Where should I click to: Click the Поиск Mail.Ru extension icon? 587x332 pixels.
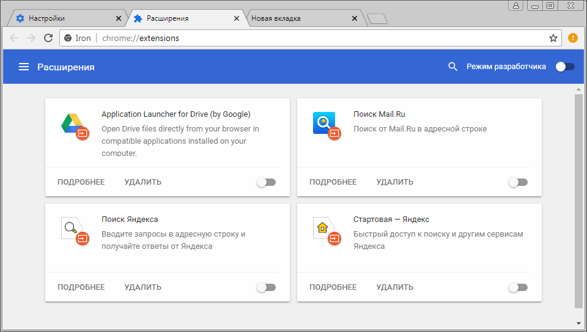pyautogui.click(x=324, y=124)
